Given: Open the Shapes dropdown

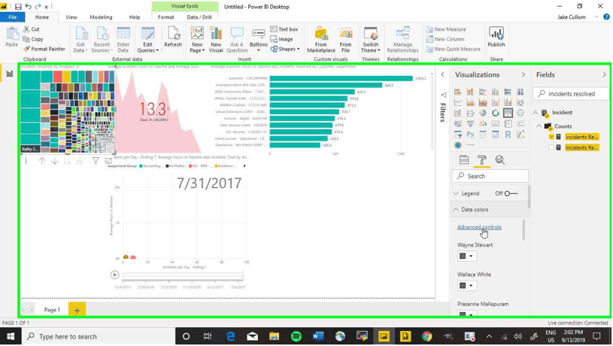Looking at the screenshot, I should tap(285, 49).
